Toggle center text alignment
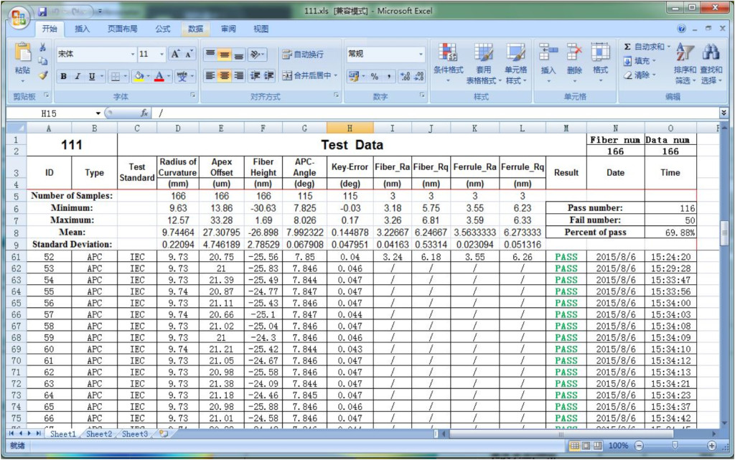Screen dimensions: 735x460 pyautogui.click(x=225, y=75)
